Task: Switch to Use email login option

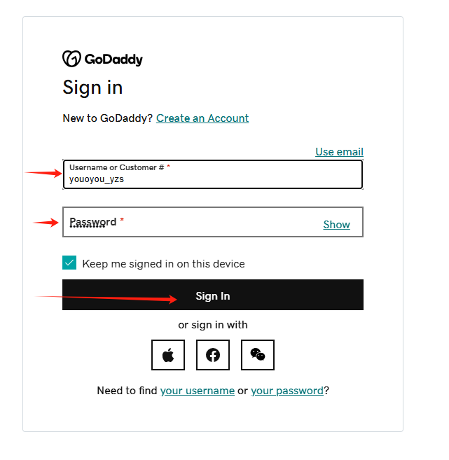Action: click(x=339, y=152)
